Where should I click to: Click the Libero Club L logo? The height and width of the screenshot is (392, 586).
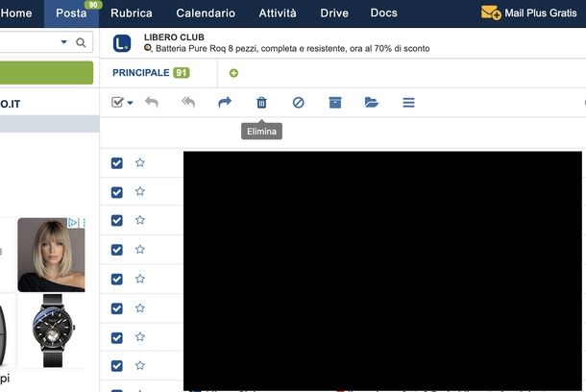click(122, 43)
